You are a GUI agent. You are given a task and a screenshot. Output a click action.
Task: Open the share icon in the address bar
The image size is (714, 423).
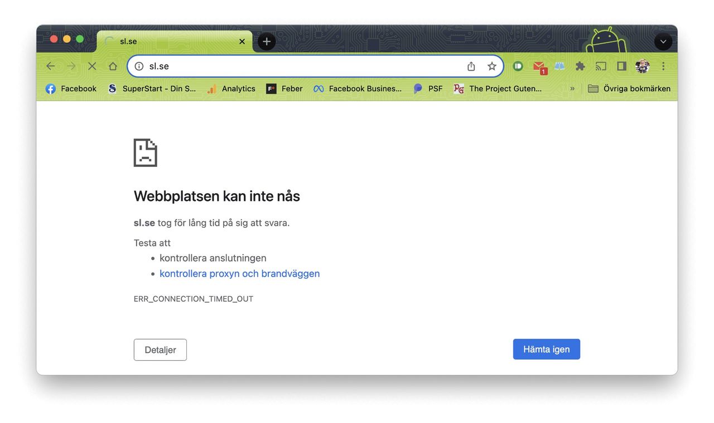coord(471,66)
